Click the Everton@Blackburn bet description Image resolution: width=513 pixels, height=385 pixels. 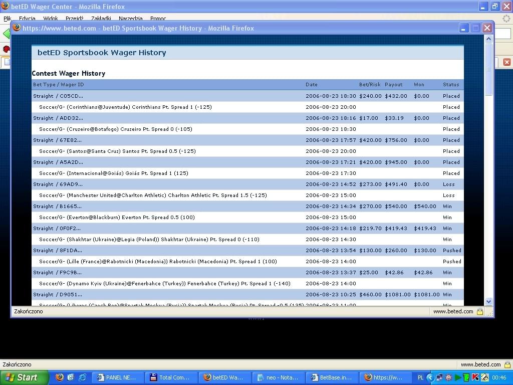[x=117, y=218]
